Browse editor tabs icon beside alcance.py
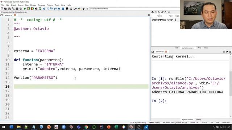The height and width of the screenshot is (130, 232). pos(1,15)
